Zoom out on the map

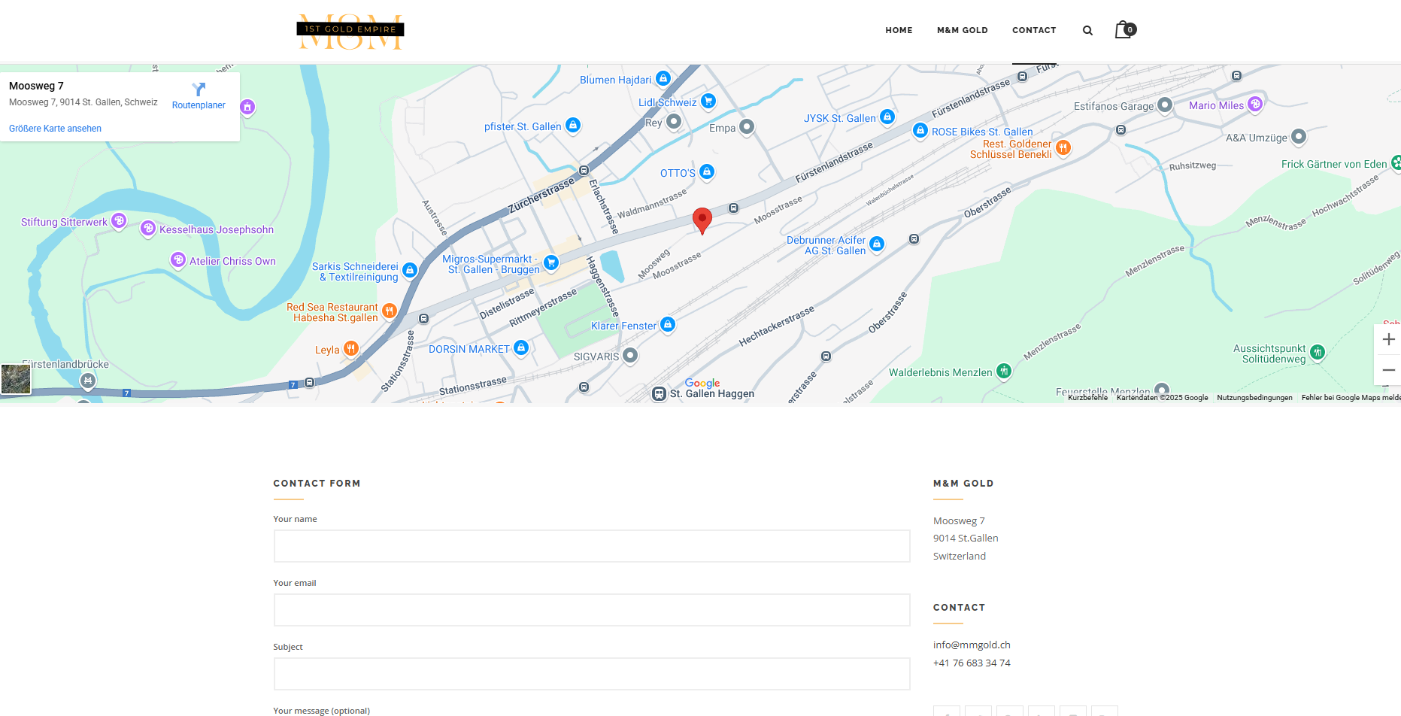(x=1388, y=370)
